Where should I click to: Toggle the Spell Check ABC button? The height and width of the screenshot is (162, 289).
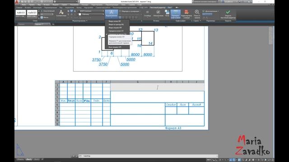tap(176, 14)
